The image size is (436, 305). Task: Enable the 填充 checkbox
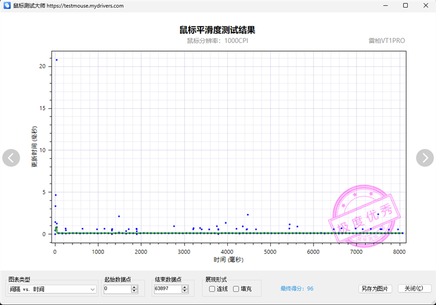pos(236,289)
